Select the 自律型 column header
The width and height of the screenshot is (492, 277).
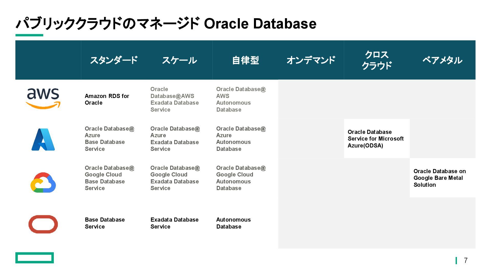[245, 60]
